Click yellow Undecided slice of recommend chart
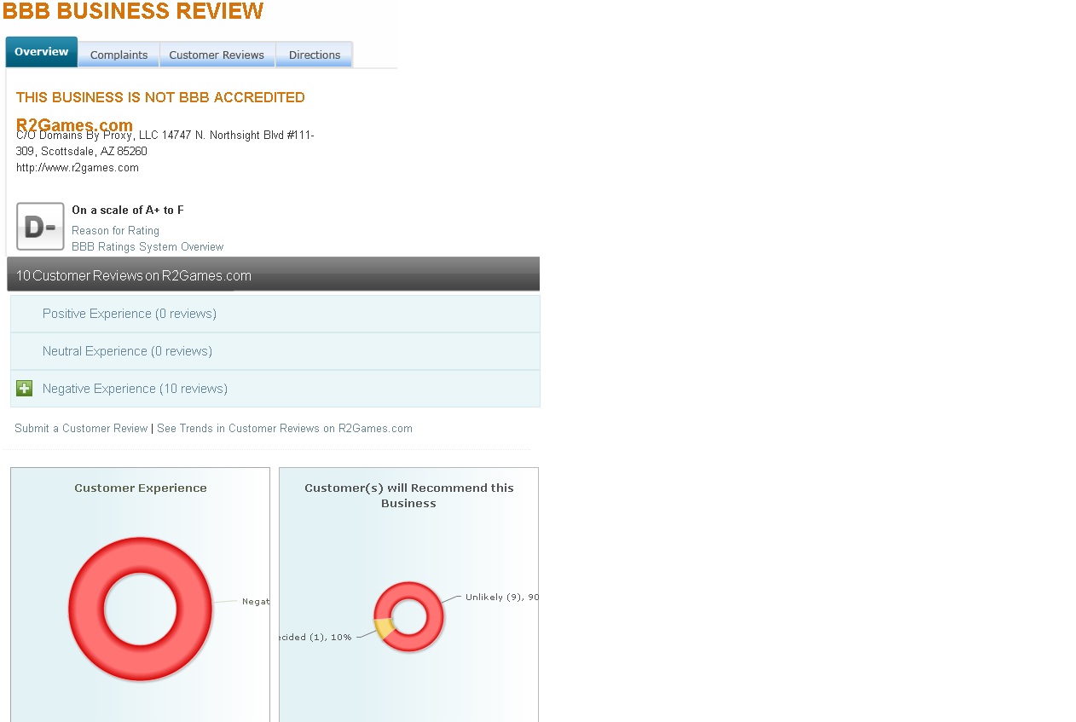 pyautogui.click(x=384, y=629)
